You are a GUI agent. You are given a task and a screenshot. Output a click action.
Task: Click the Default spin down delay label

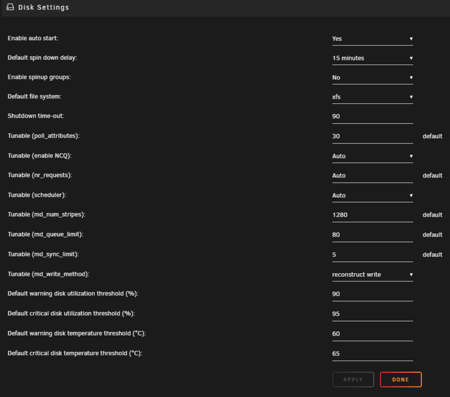[42, 58]
